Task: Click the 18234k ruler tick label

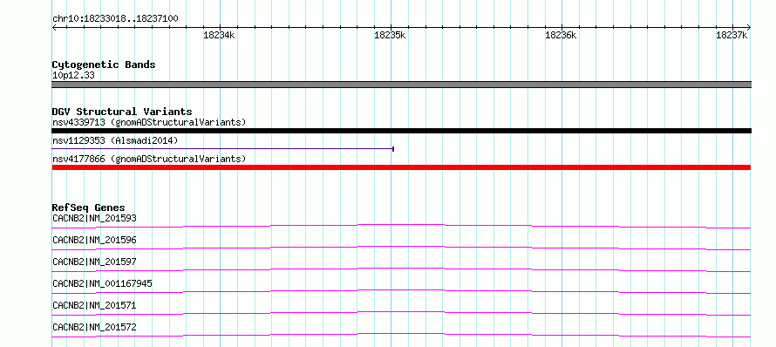Action: (219, 36)
